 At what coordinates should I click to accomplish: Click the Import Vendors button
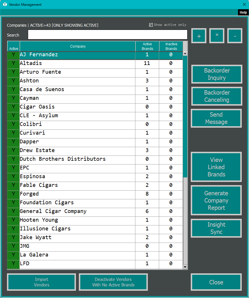[x=41, y=282]
